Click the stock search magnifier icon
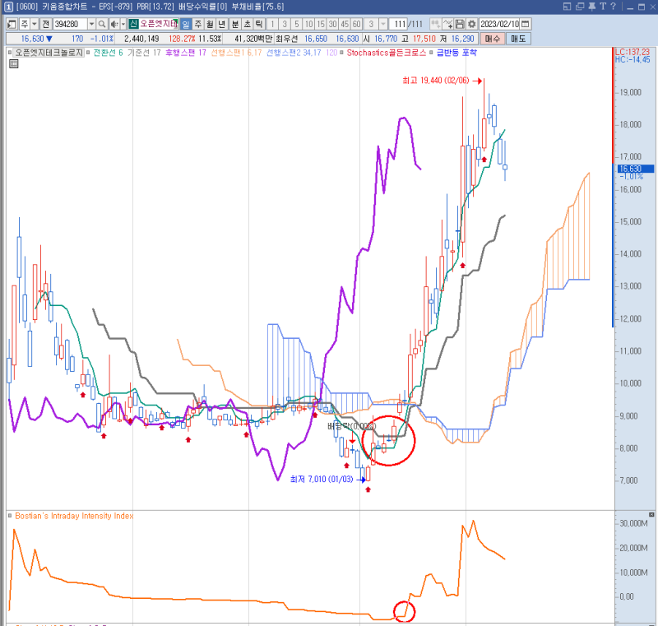The width and height of the screenshot is (658, 626). coord(103,25)
